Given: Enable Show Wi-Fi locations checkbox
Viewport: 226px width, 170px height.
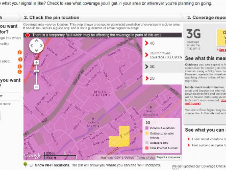Looking at the screenshot, I should tap(31, 165).
